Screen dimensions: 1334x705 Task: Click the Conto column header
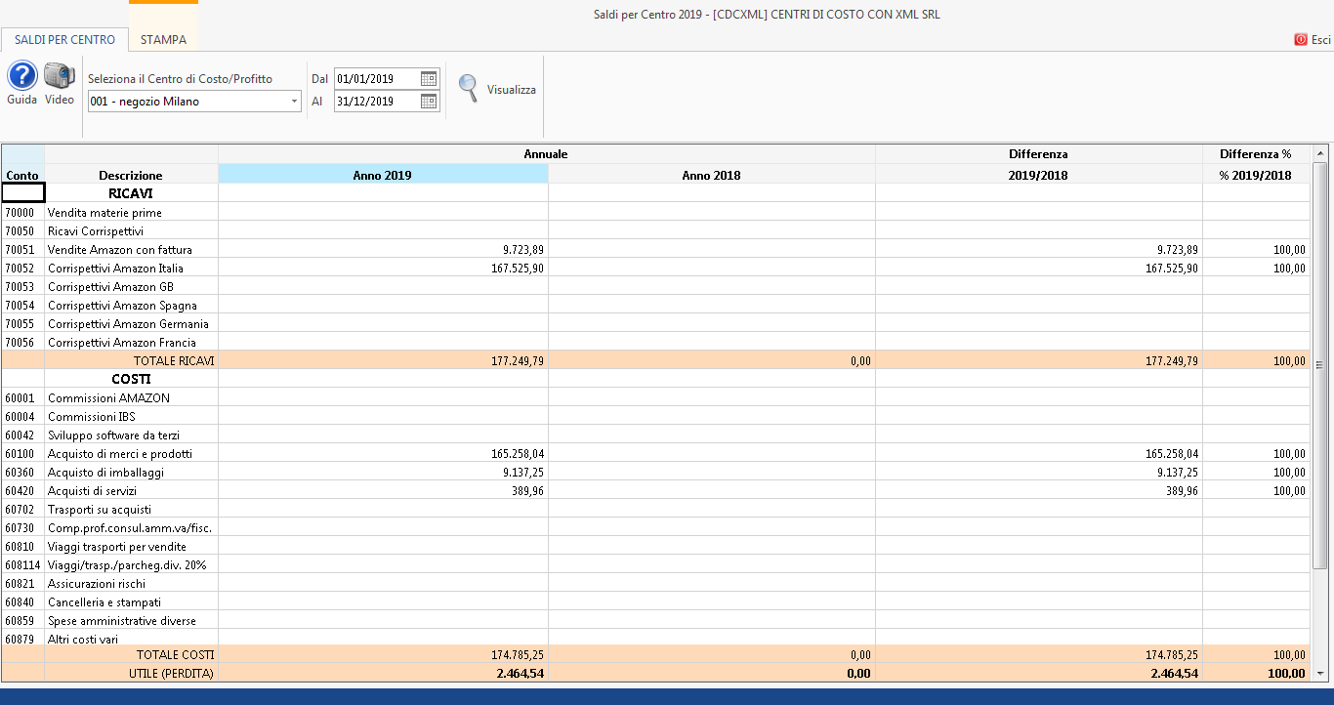(x=22, y=175)
